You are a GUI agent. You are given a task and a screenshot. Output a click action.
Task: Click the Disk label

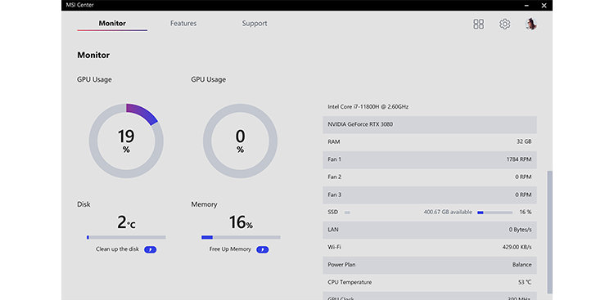pos(84,204)
